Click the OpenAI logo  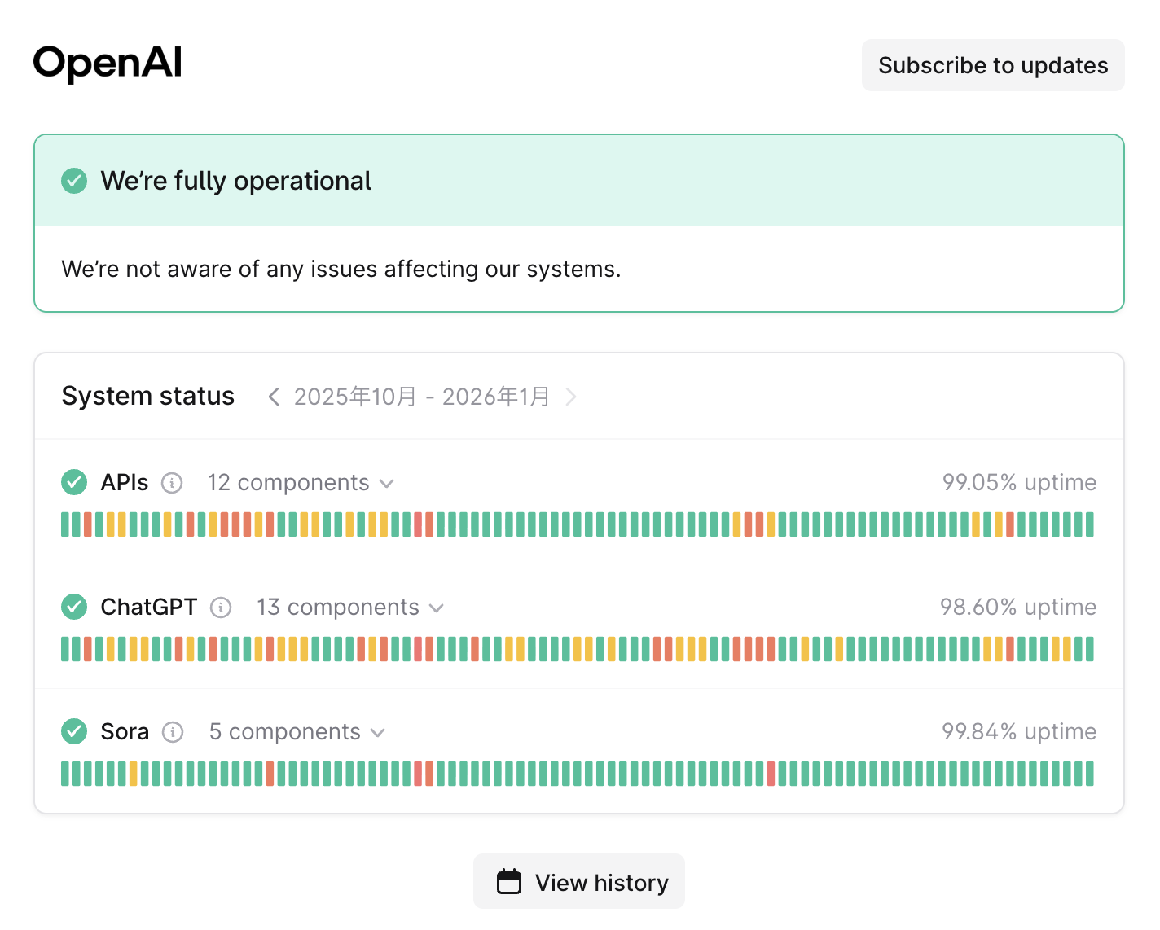click(x=108, y=64)
